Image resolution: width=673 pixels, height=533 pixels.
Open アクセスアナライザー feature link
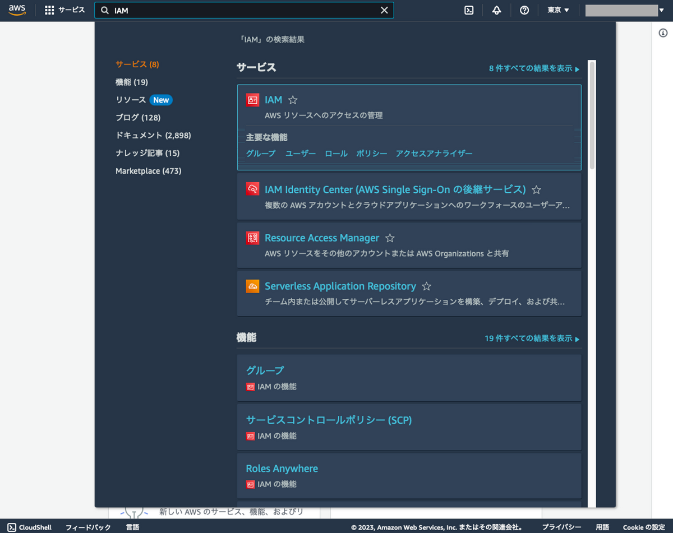[434, 154]
